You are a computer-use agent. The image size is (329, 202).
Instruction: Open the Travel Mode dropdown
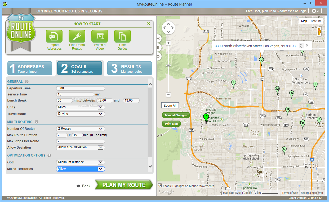[x=81, y=114]
